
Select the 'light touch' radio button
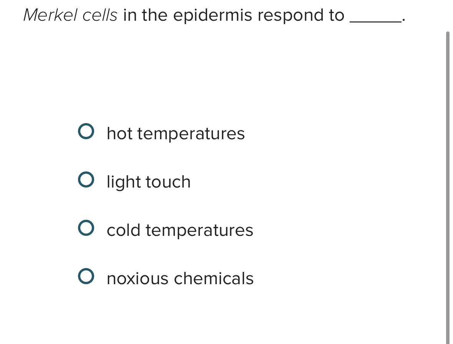point(86,179)
